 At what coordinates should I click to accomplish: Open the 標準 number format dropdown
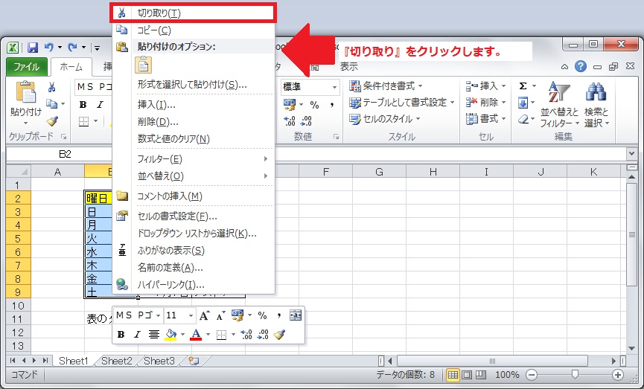coord(334,88)
